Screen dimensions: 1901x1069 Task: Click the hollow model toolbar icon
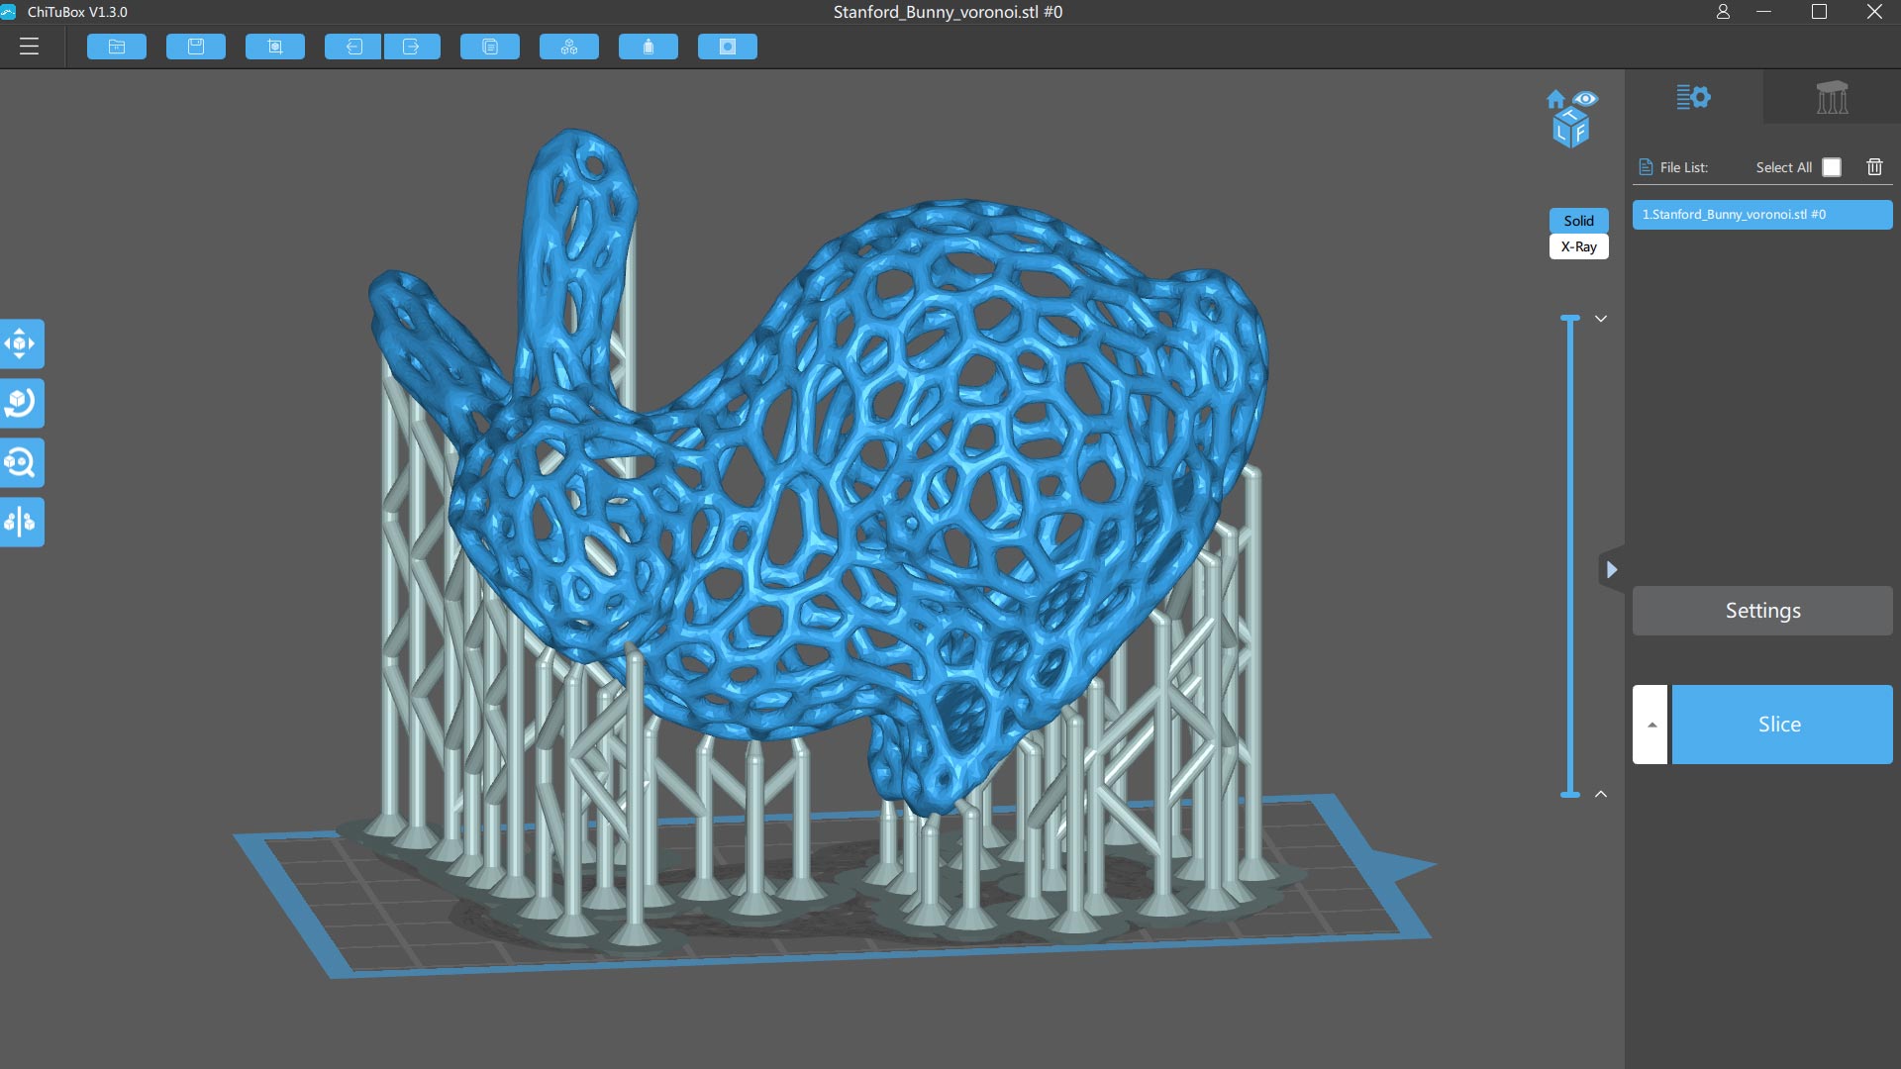(x=649, y=47)
